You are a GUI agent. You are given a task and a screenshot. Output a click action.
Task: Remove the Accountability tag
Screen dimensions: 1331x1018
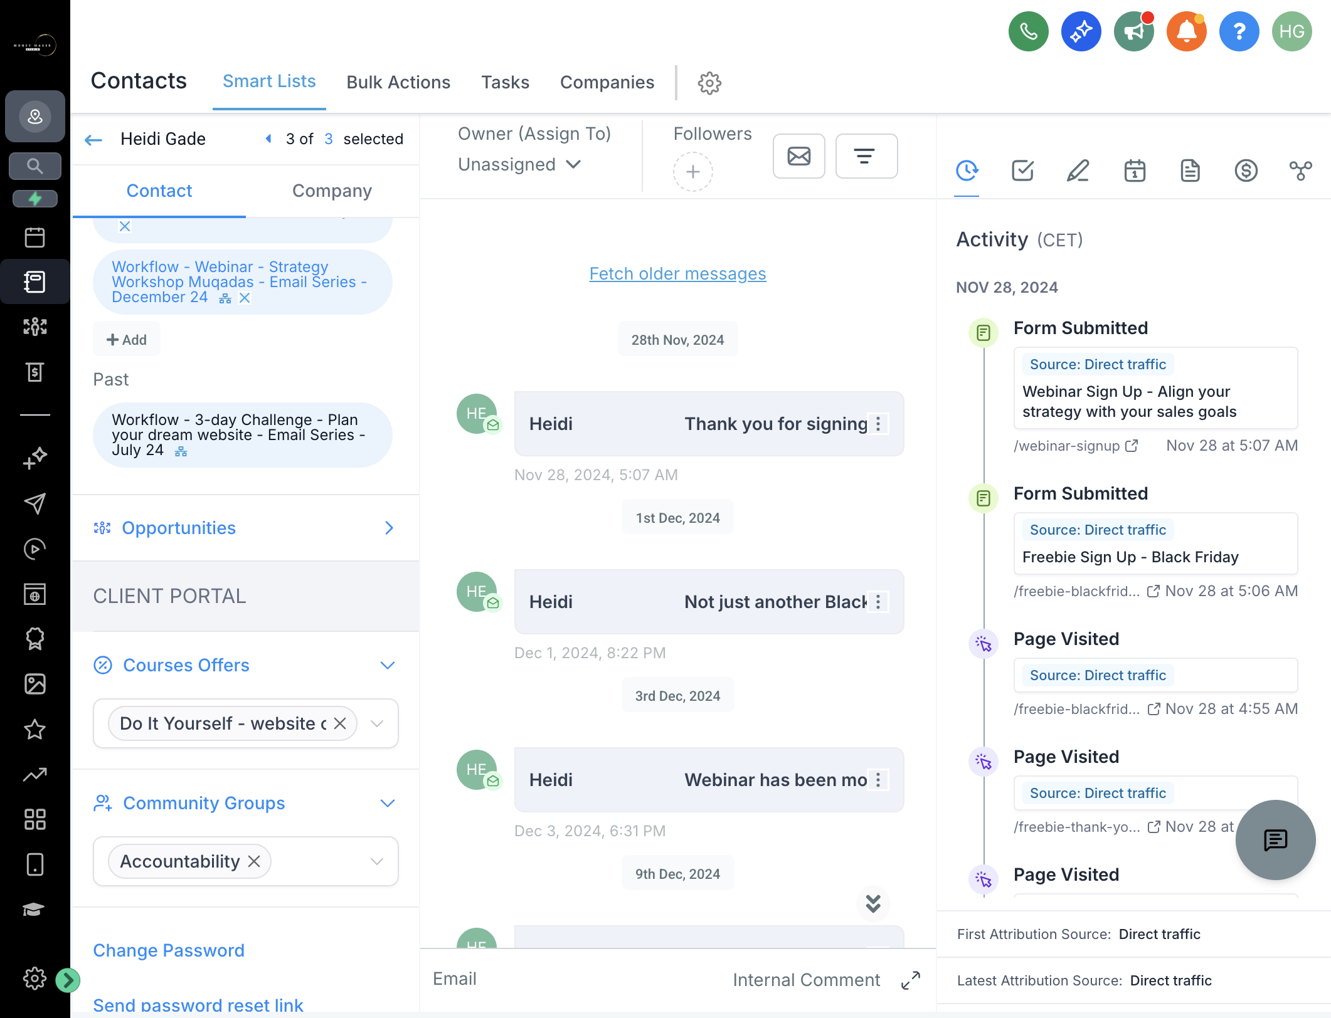[x=254, y=862]
